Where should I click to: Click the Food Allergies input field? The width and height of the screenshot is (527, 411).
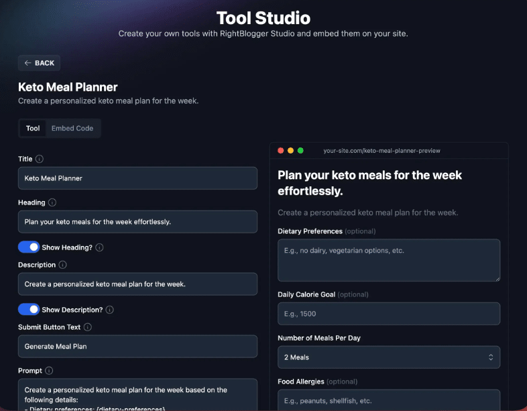tap(389, 400)
